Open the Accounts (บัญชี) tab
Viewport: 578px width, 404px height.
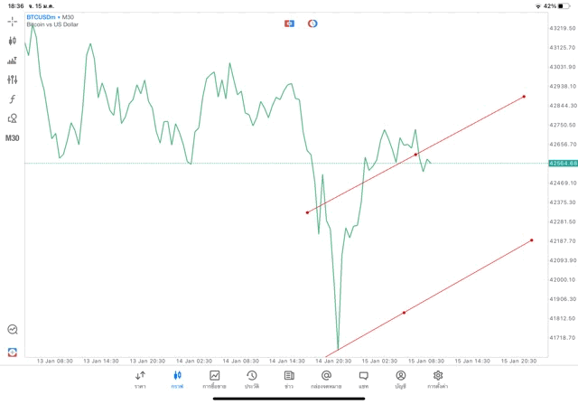click(x=400, y=380)
